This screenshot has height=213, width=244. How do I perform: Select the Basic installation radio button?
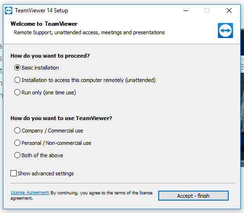tap(17, 68)
